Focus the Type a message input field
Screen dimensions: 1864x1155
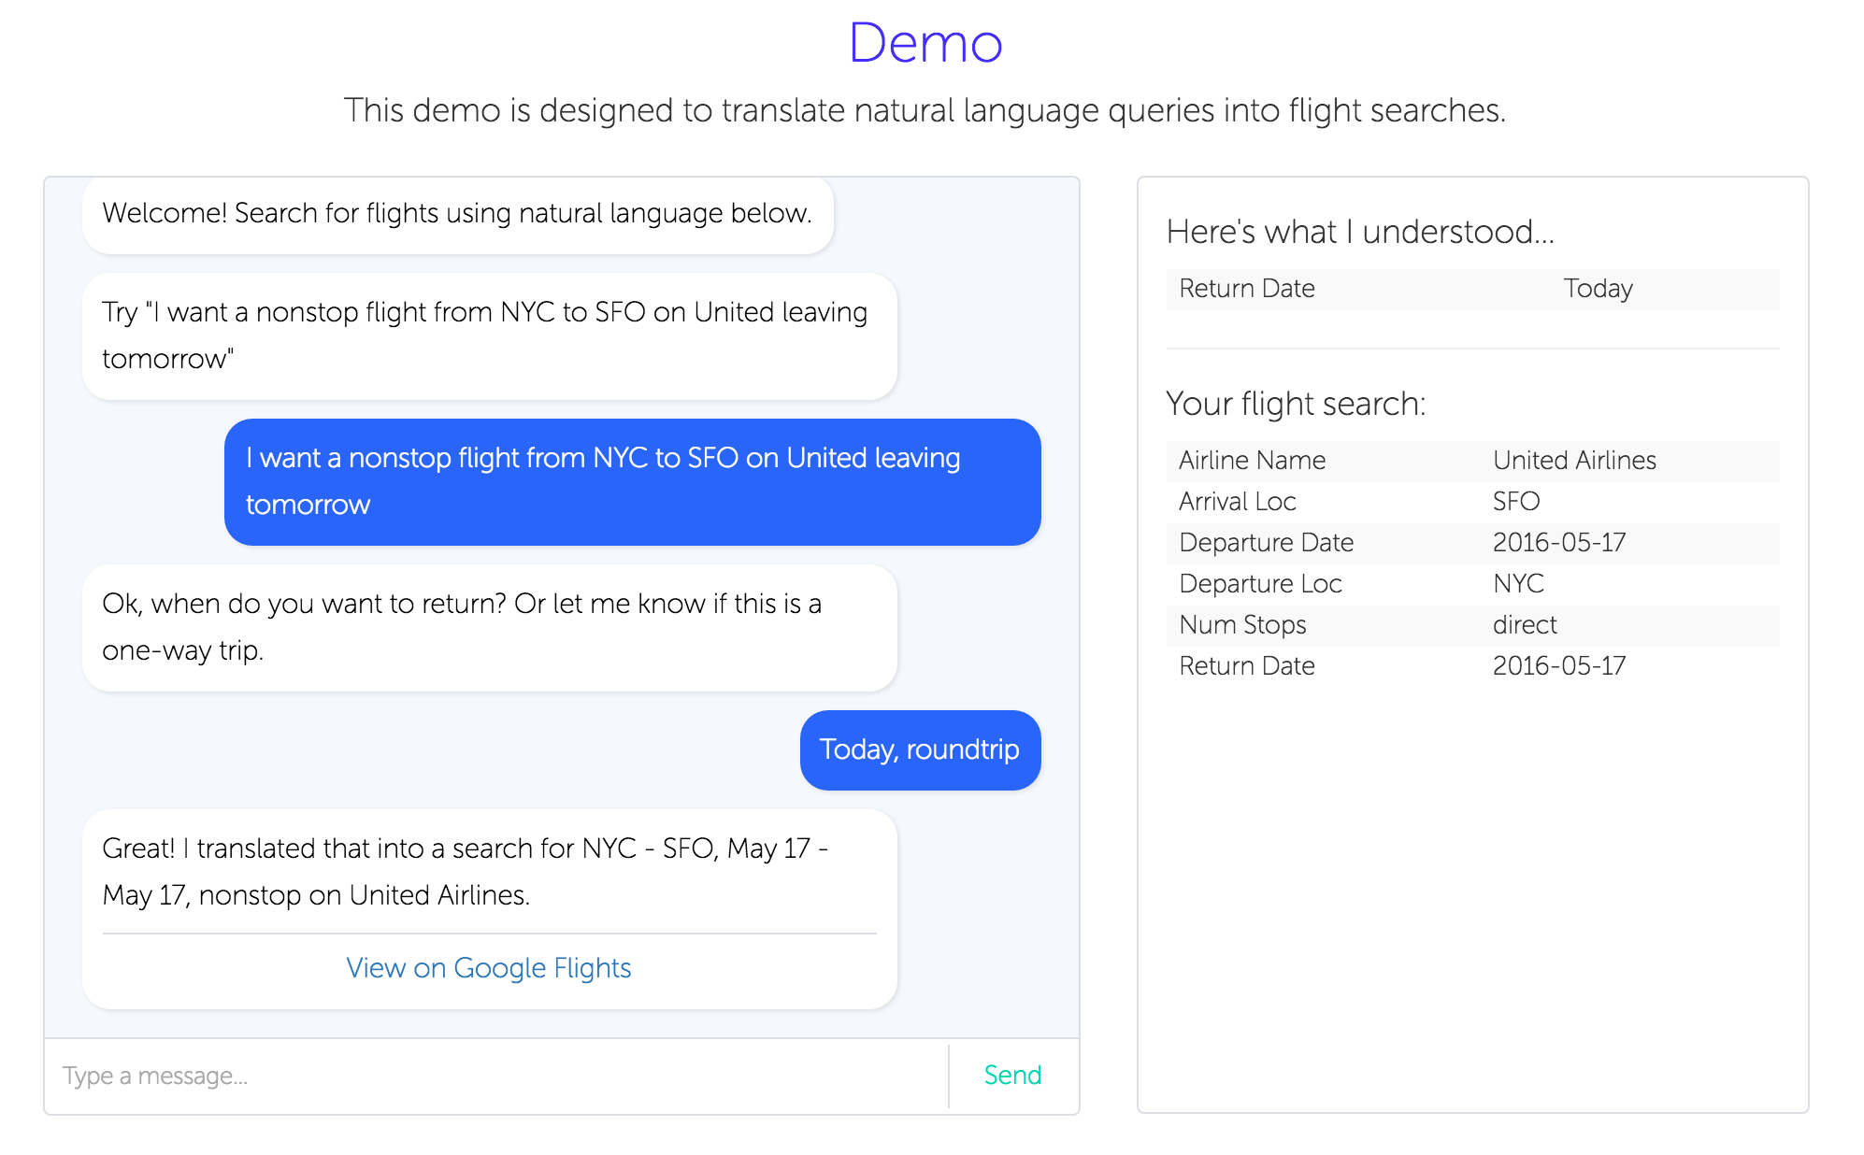point(495,1076)
